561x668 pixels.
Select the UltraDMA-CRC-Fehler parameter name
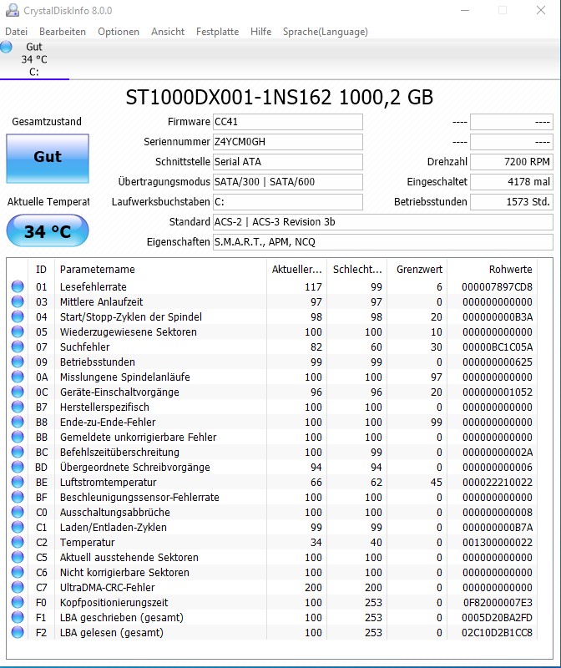(108, 588)
